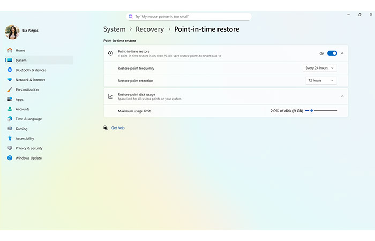This screenshot has width=375, height=241.
Task: Collapse Restore point disk usage section
Action: pos(342,96)
